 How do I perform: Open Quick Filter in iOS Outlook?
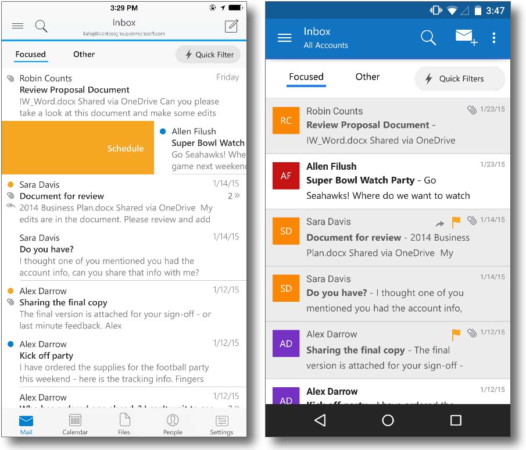click(x=208, y=55)
